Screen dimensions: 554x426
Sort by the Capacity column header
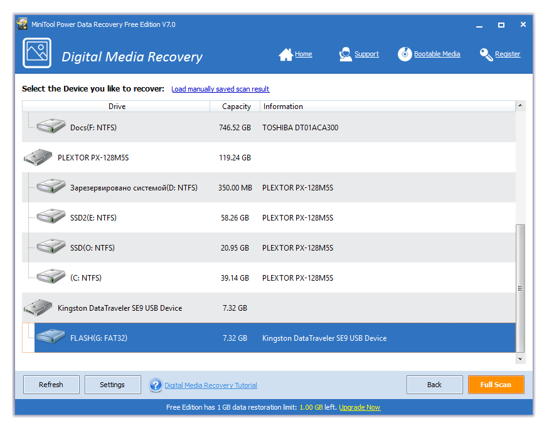click(236, 106)
